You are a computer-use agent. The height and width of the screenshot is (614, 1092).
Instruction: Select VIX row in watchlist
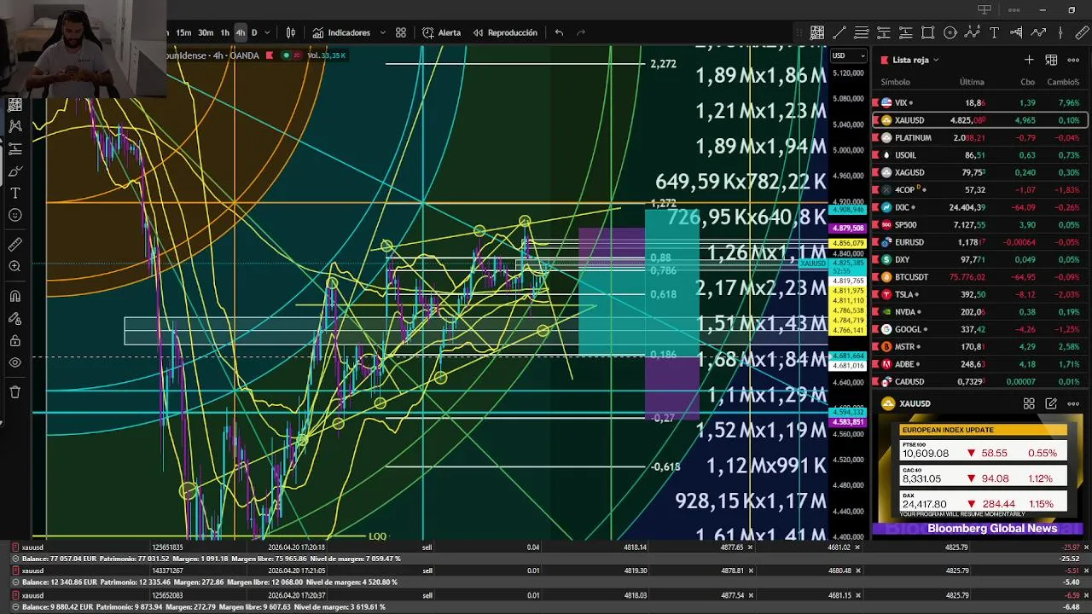(x=979, y=102)
